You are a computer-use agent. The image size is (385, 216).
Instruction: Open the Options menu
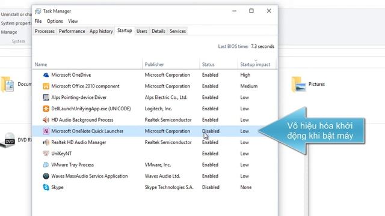pos(55,22)
